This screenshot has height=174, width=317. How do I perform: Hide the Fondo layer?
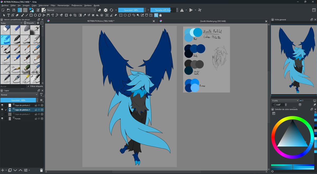click(2, 119)
